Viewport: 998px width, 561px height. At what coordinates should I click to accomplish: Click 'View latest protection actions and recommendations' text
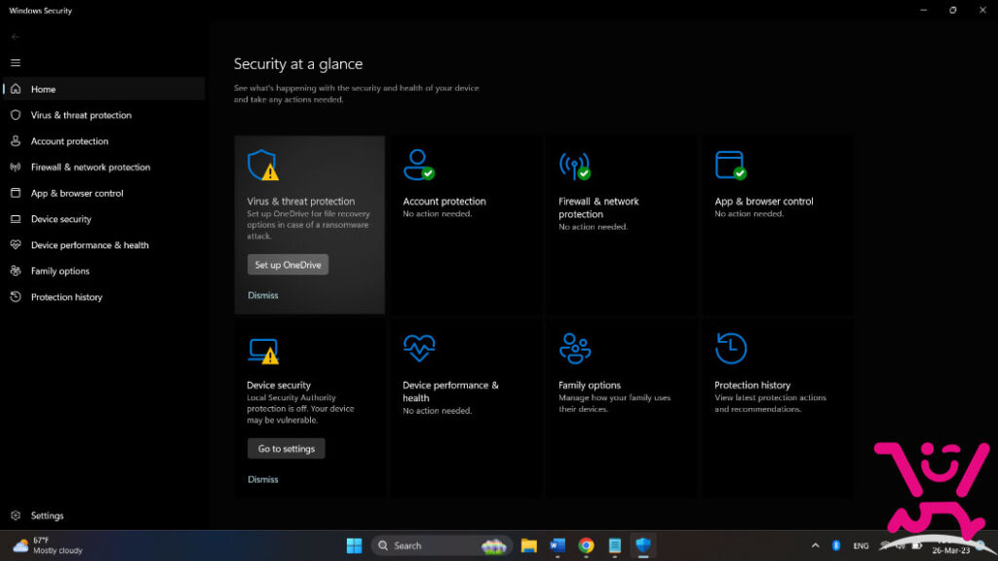(x=770, y=403)
